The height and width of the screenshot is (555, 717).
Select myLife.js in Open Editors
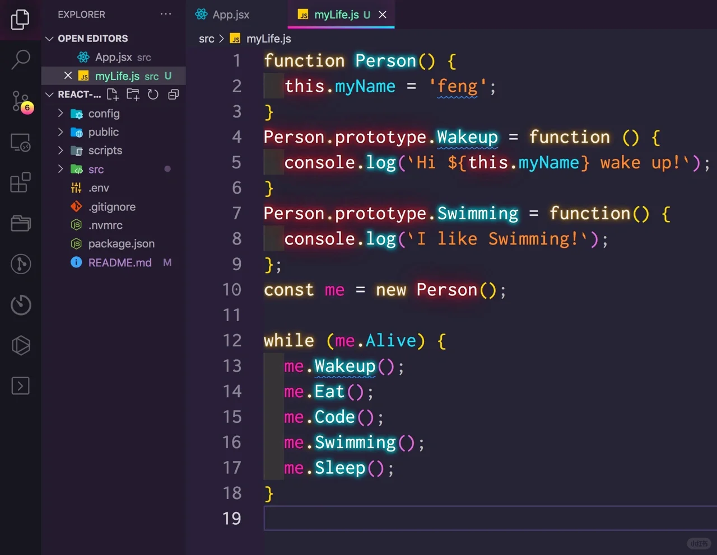[x=113, y=76]
